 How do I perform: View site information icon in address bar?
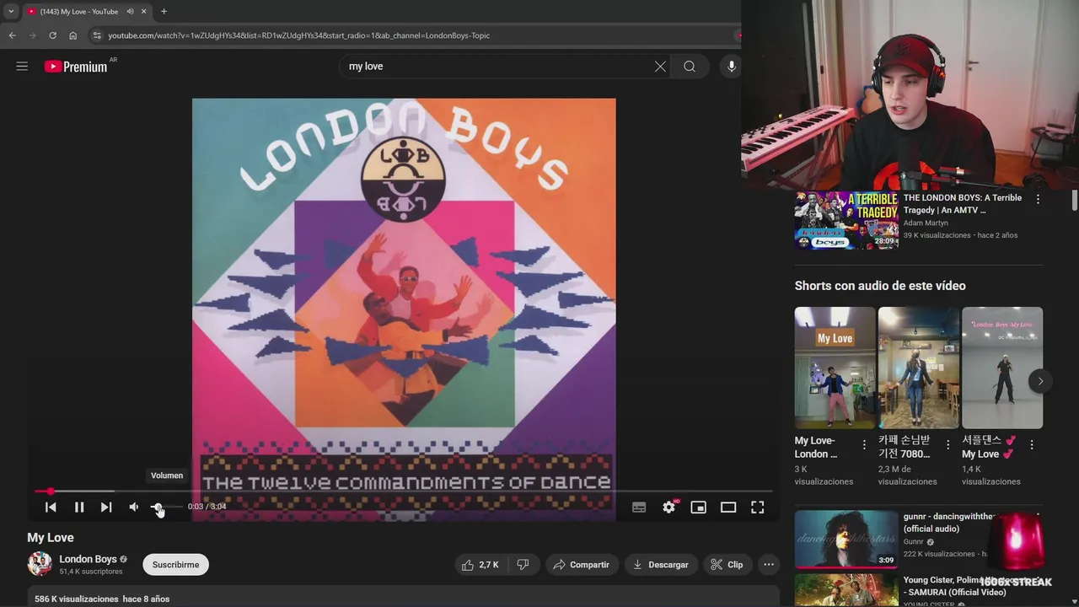pos(97,35)
